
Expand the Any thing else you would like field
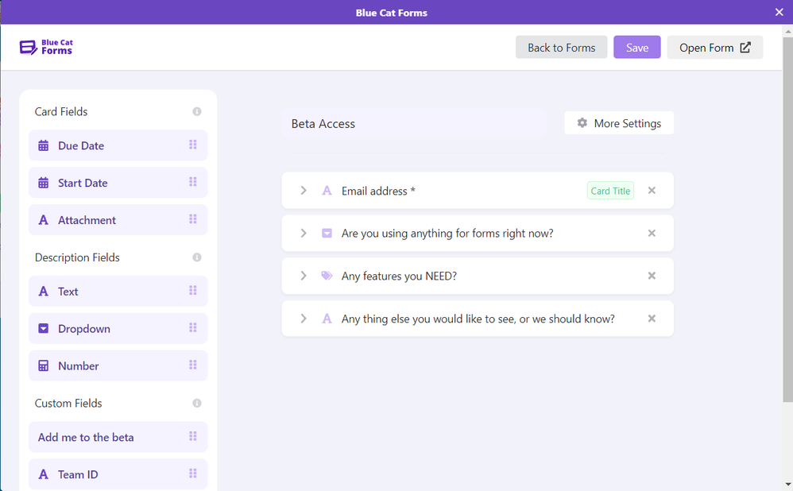tap(304, 319)
